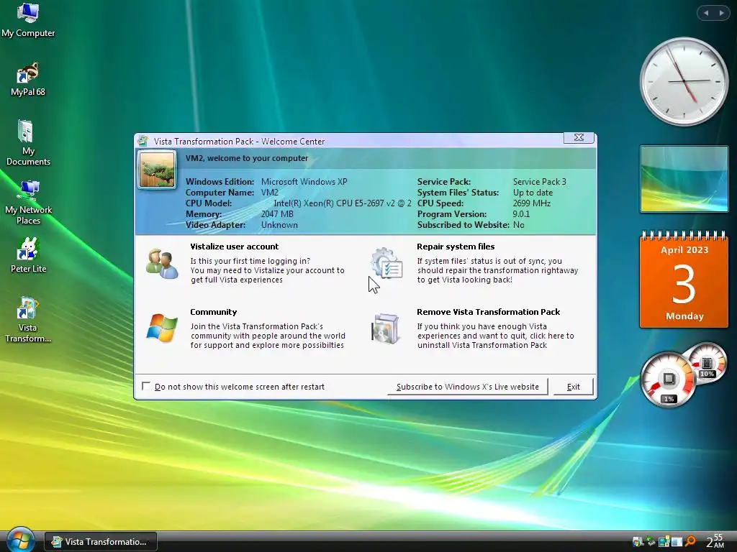The image size is (737, 552).
Task: Click Remove Vista Transformation Pack heading
Action: click(x=489, y=312)
